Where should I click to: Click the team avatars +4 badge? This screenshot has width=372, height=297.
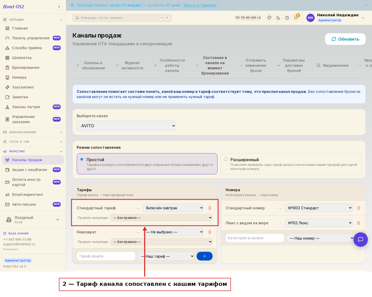pyautogui.click(x=259, y=18)
